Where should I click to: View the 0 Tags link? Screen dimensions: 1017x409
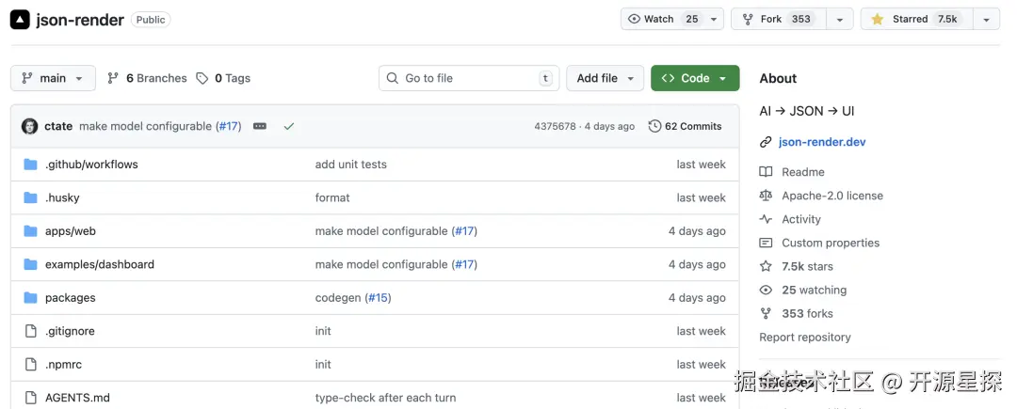[223, 78]
